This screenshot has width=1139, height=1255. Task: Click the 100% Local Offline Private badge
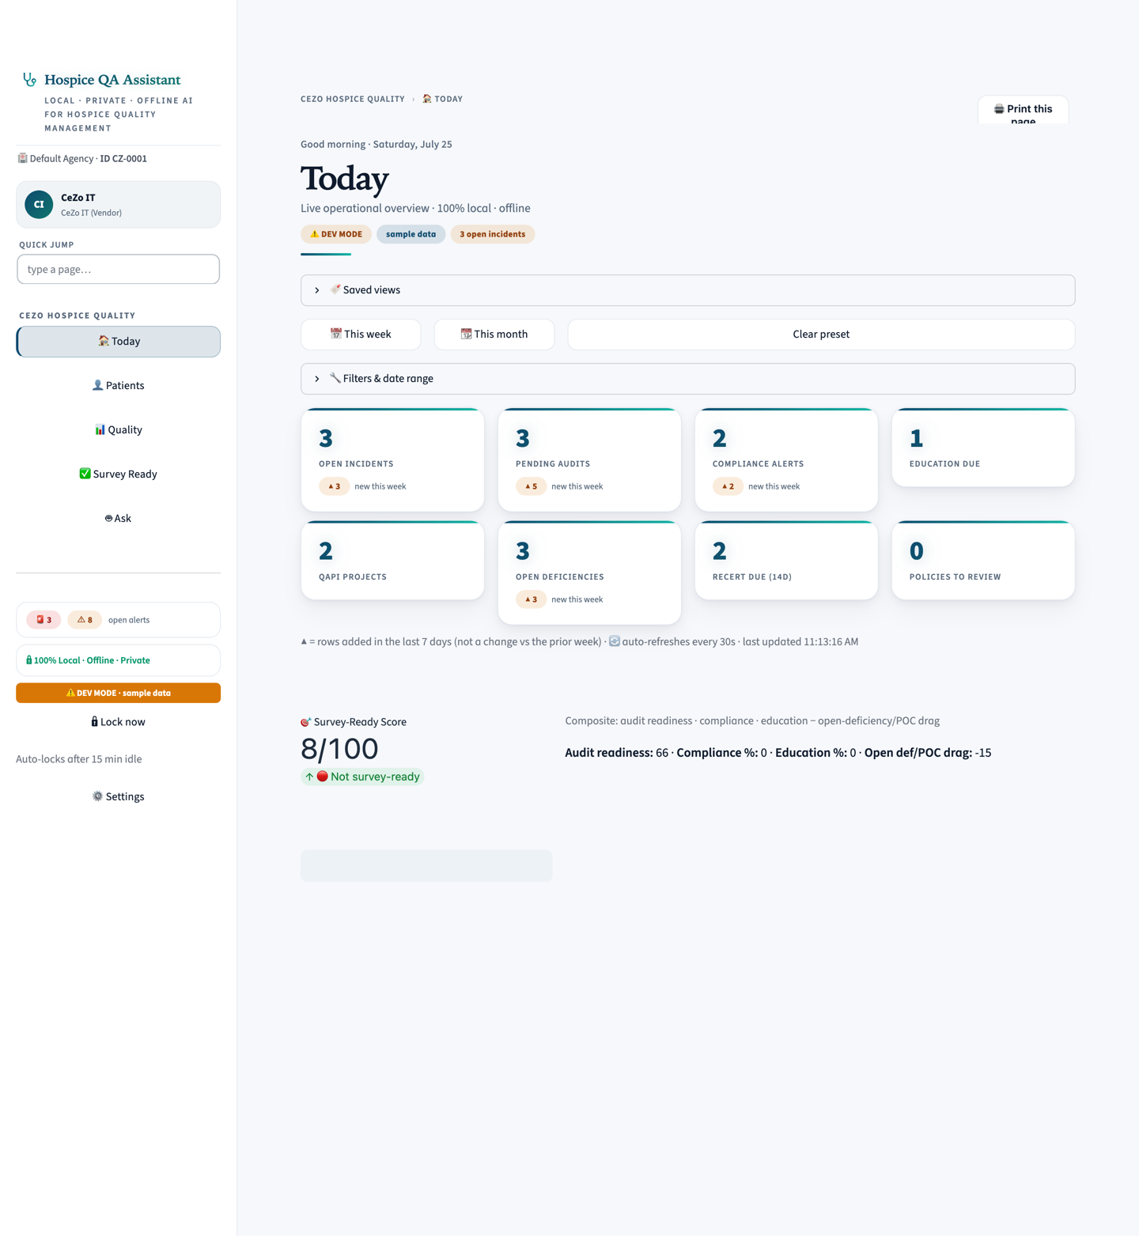coord(119,660)
